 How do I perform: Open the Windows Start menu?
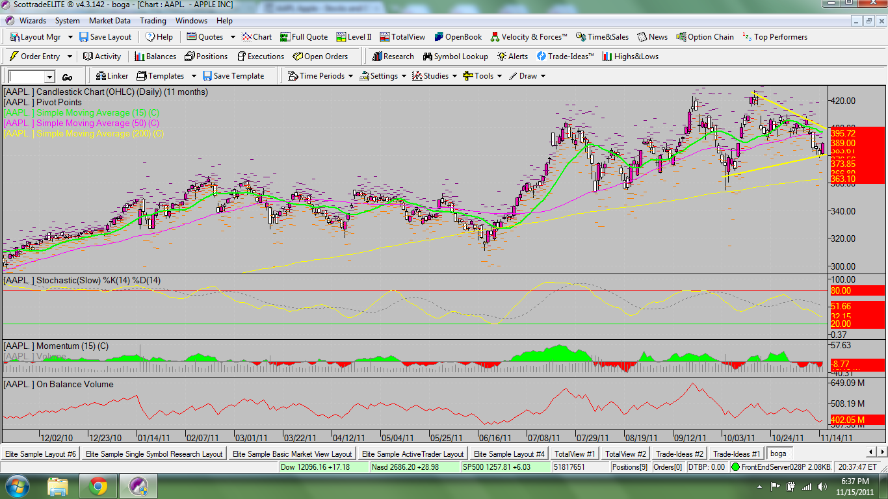16,486
